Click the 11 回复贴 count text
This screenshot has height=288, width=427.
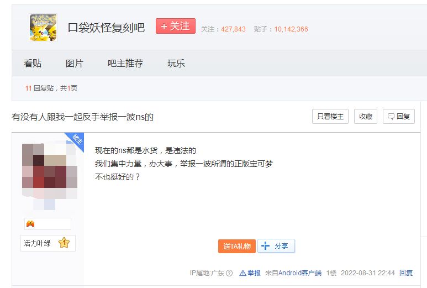(x=39, y=88)
